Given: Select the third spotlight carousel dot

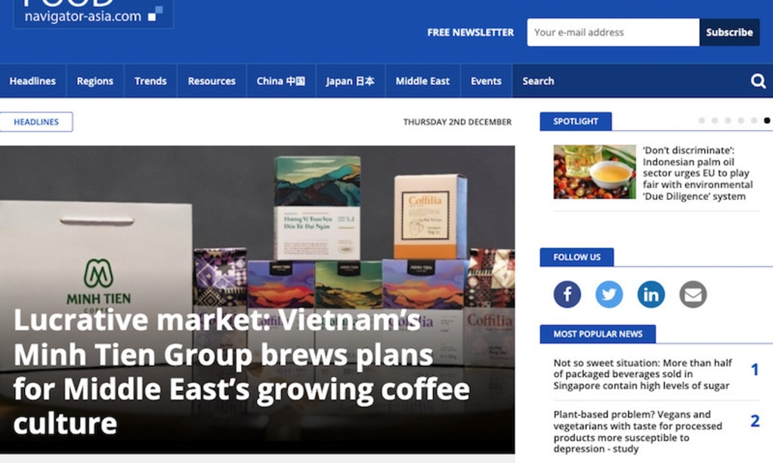Looking at the screenshot, I should pyautogui.click(x=727, y=121).
